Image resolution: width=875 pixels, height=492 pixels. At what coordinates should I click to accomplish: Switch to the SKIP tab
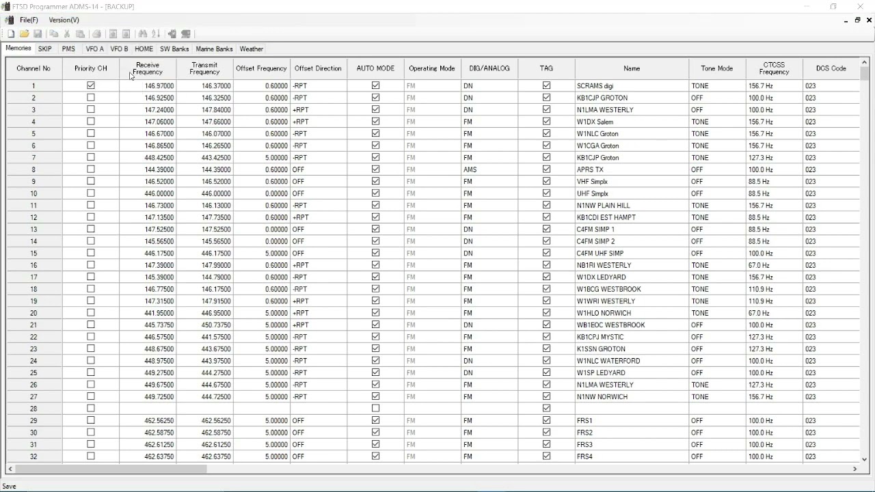pos(45,49)
